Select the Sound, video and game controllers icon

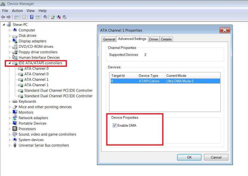click(15, 134)
